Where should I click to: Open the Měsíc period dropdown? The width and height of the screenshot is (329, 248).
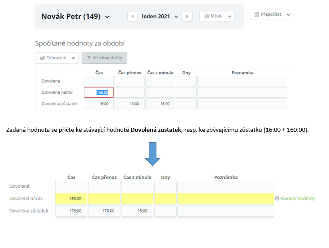click(217, 17)
